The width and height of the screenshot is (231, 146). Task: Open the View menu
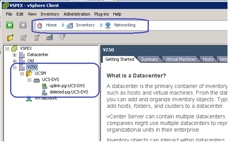[32, 14]
